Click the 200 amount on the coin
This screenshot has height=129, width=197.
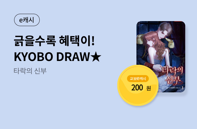pyautogui.click(x=137, y=88)
